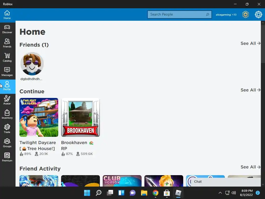Click the page vertical scrollbar thumb
This screenshot has width=265, height=199.
click(x=263, y=44)
